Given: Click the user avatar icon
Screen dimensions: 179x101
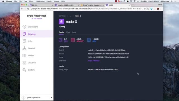Looking at the screenshot, I should pos(23,98).
